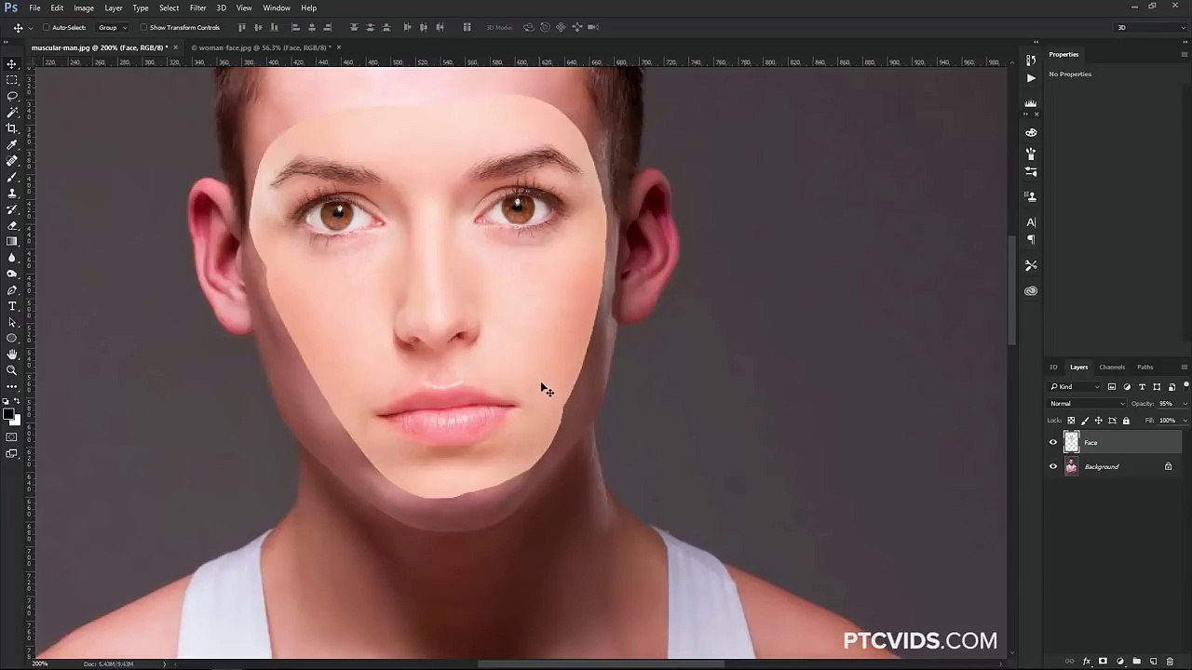Screen dimensions: 1192x670
Task: Open the Image menu
Action: coord(84,7)
